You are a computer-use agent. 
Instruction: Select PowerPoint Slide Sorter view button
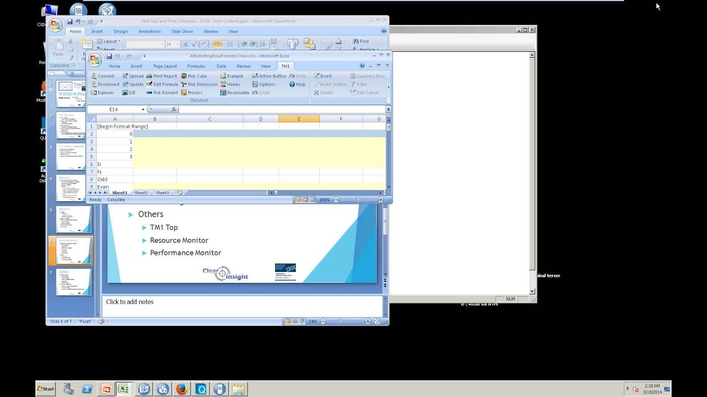tap(295, 321)
